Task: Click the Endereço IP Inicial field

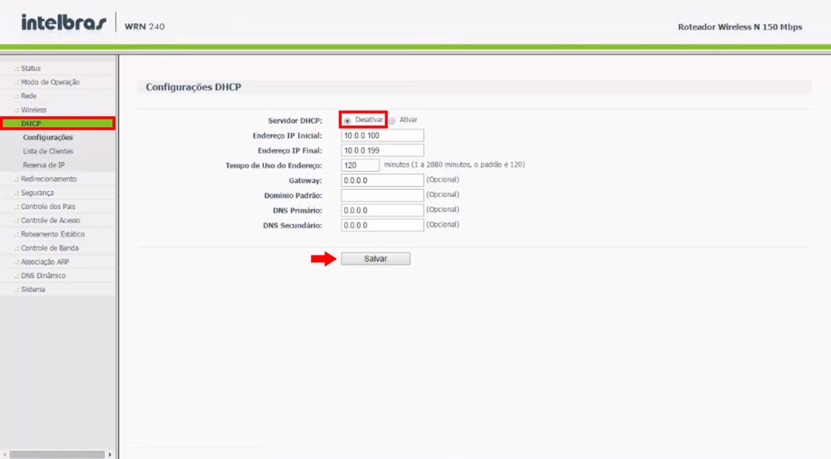Action: [x=382, y=135]
